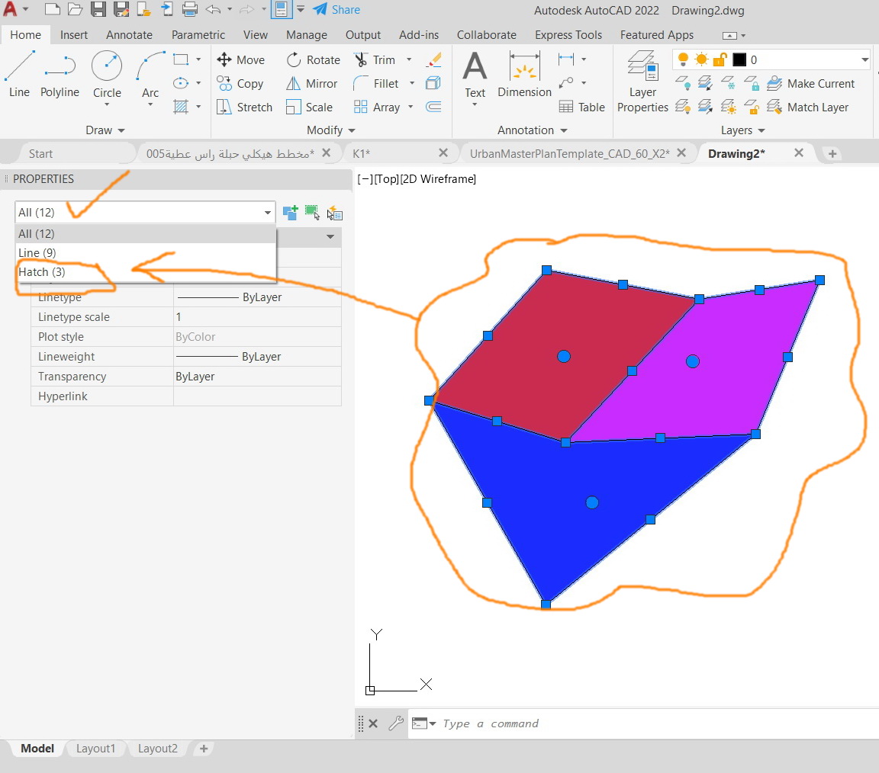Click the Make Current button

click(x=810, y=83)
